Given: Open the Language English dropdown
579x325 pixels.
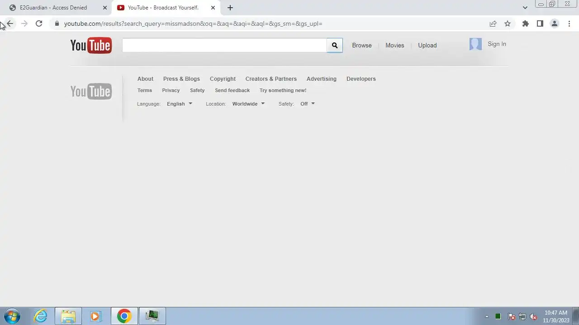Looking at the screenshot, I should point(180,104).
